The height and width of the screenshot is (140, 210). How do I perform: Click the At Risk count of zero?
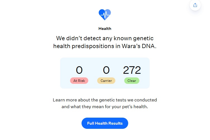(x=79, y=70)
